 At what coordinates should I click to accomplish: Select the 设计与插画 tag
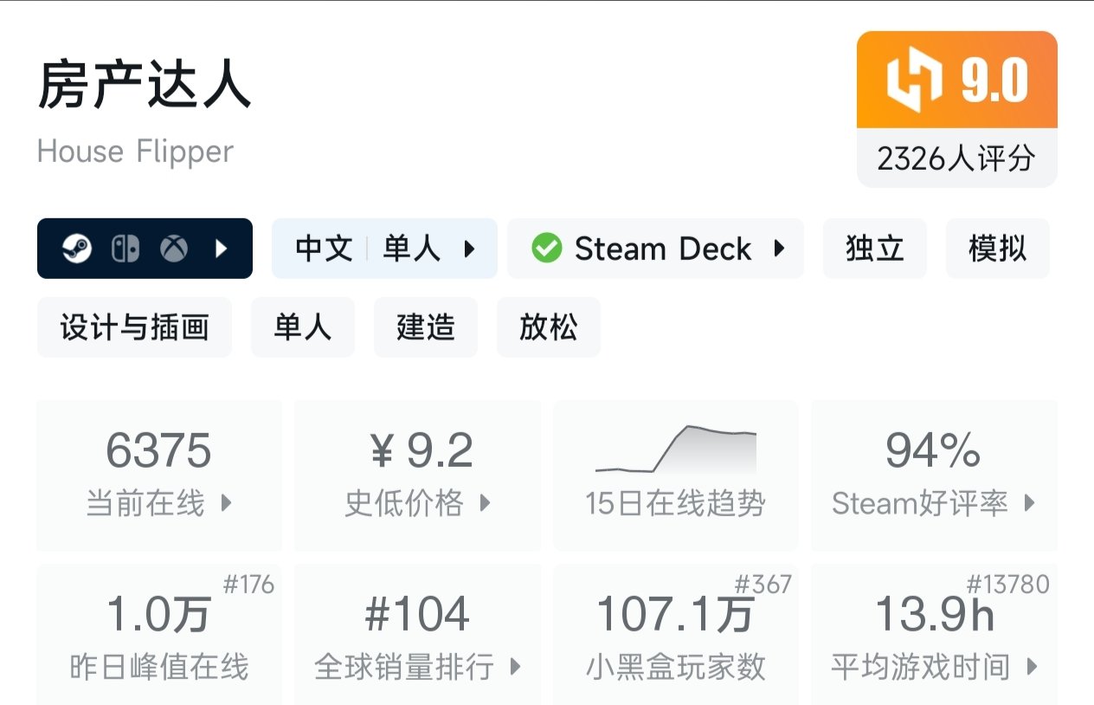[134, 327]
